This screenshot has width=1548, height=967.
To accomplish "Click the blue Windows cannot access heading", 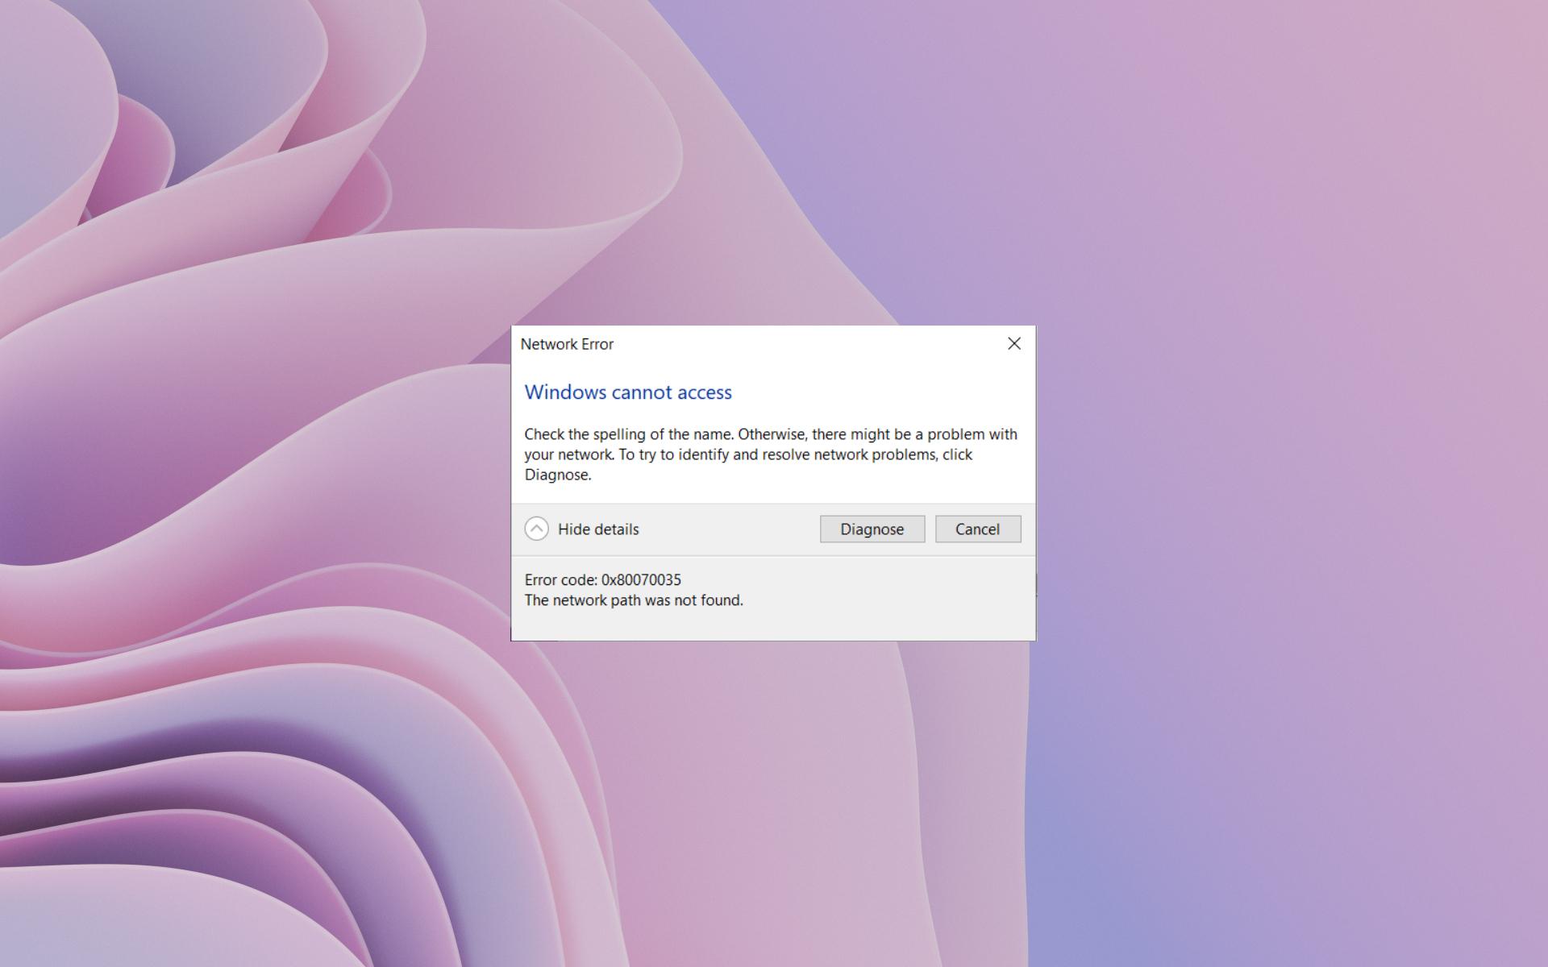I will [628, 392].
